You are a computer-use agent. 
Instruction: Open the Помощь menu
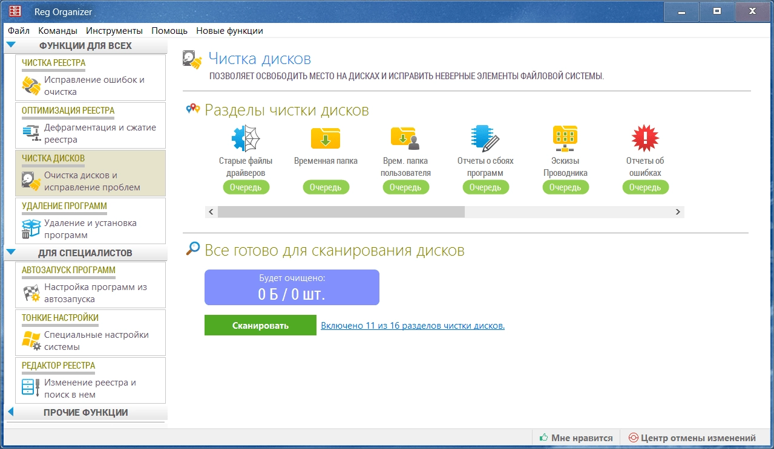169,31
